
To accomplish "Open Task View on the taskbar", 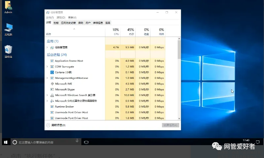I will pos(86,142).
